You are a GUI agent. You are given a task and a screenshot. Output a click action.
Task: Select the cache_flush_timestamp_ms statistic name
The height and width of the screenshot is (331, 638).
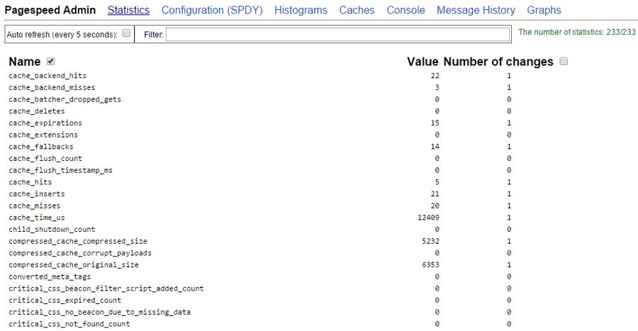coord(61,170)
